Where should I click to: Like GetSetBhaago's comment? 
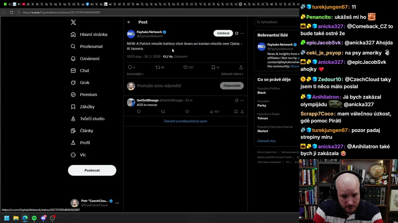click(187, 111)
